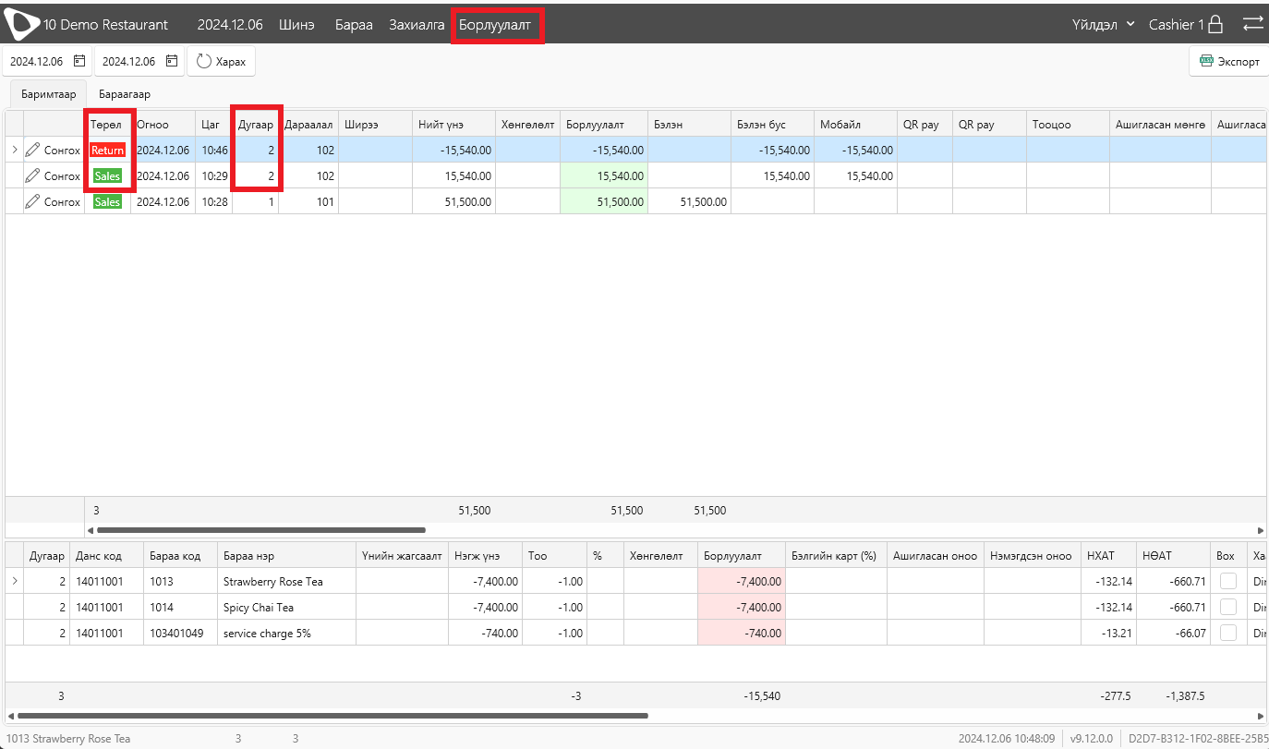
Task: Open the Захиалга menu item
Action: point(417,24)
